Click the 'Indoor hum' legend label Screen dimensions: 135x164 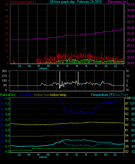42,95
